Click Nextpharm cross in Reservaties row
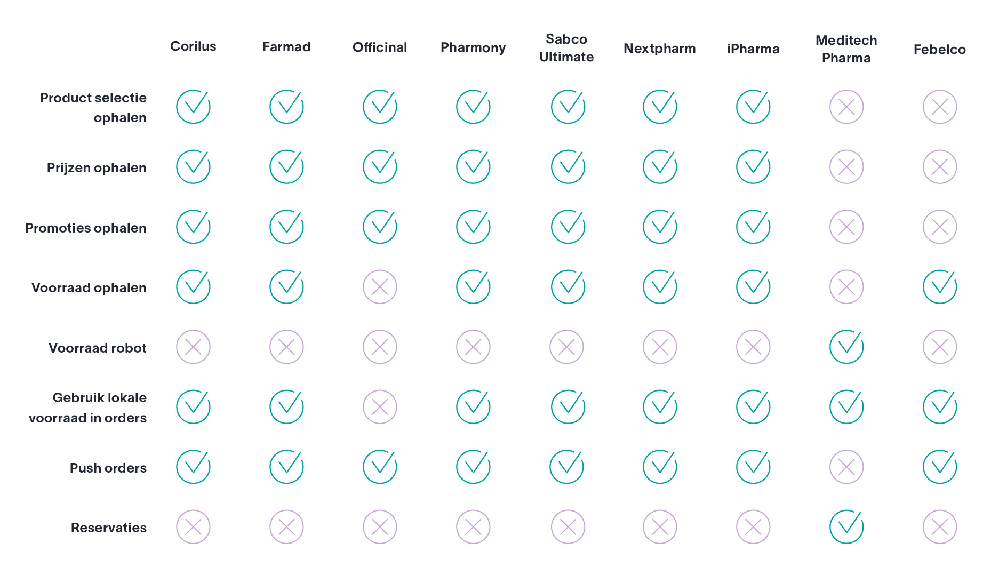The width and height of the screenshot is (999, 583). tap(660, 527)
